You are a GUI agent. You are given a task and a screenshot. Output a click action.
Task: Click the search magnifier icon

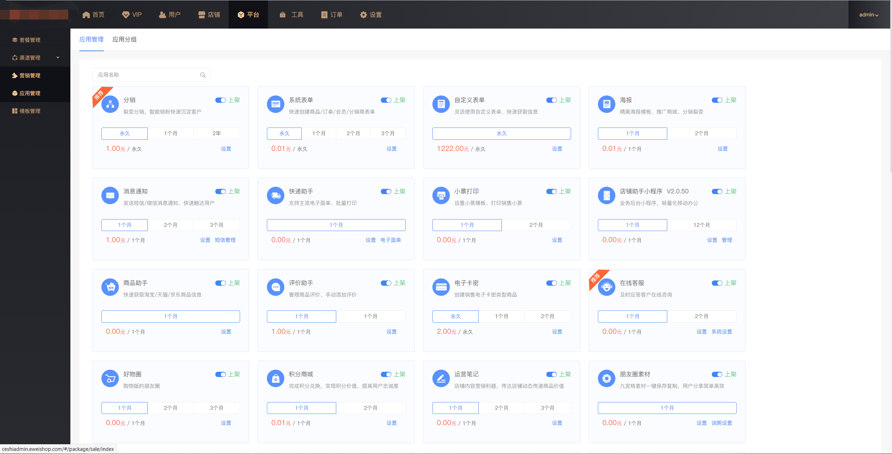(203, 75)
